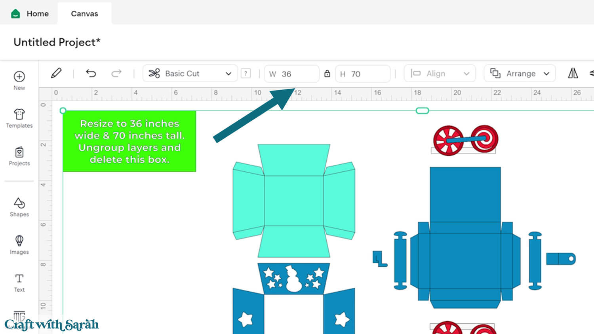
Task: Undo the last action
Action: click(91, 73)
